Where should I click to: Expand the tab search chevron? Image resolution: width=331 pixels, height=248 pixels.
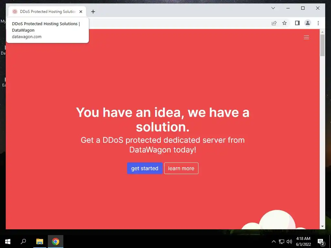tap(273, 8)
